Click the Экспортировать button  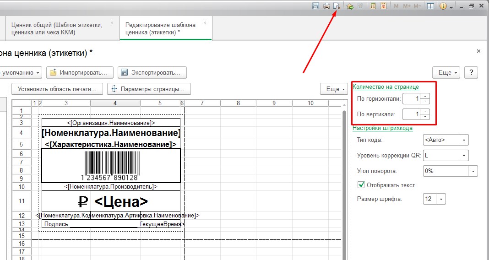(152, 73)
